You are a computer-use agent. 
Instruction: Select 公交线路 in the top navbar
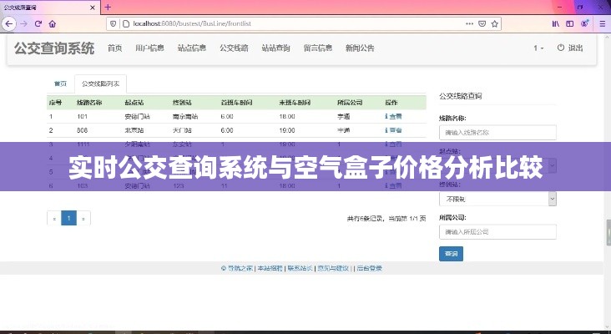(x=234, y=48)
